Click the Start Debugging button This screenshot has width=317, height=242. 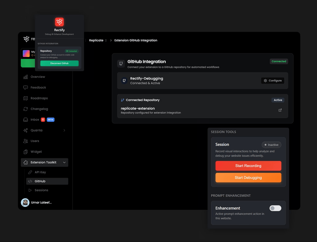click(x=248, y=178)
